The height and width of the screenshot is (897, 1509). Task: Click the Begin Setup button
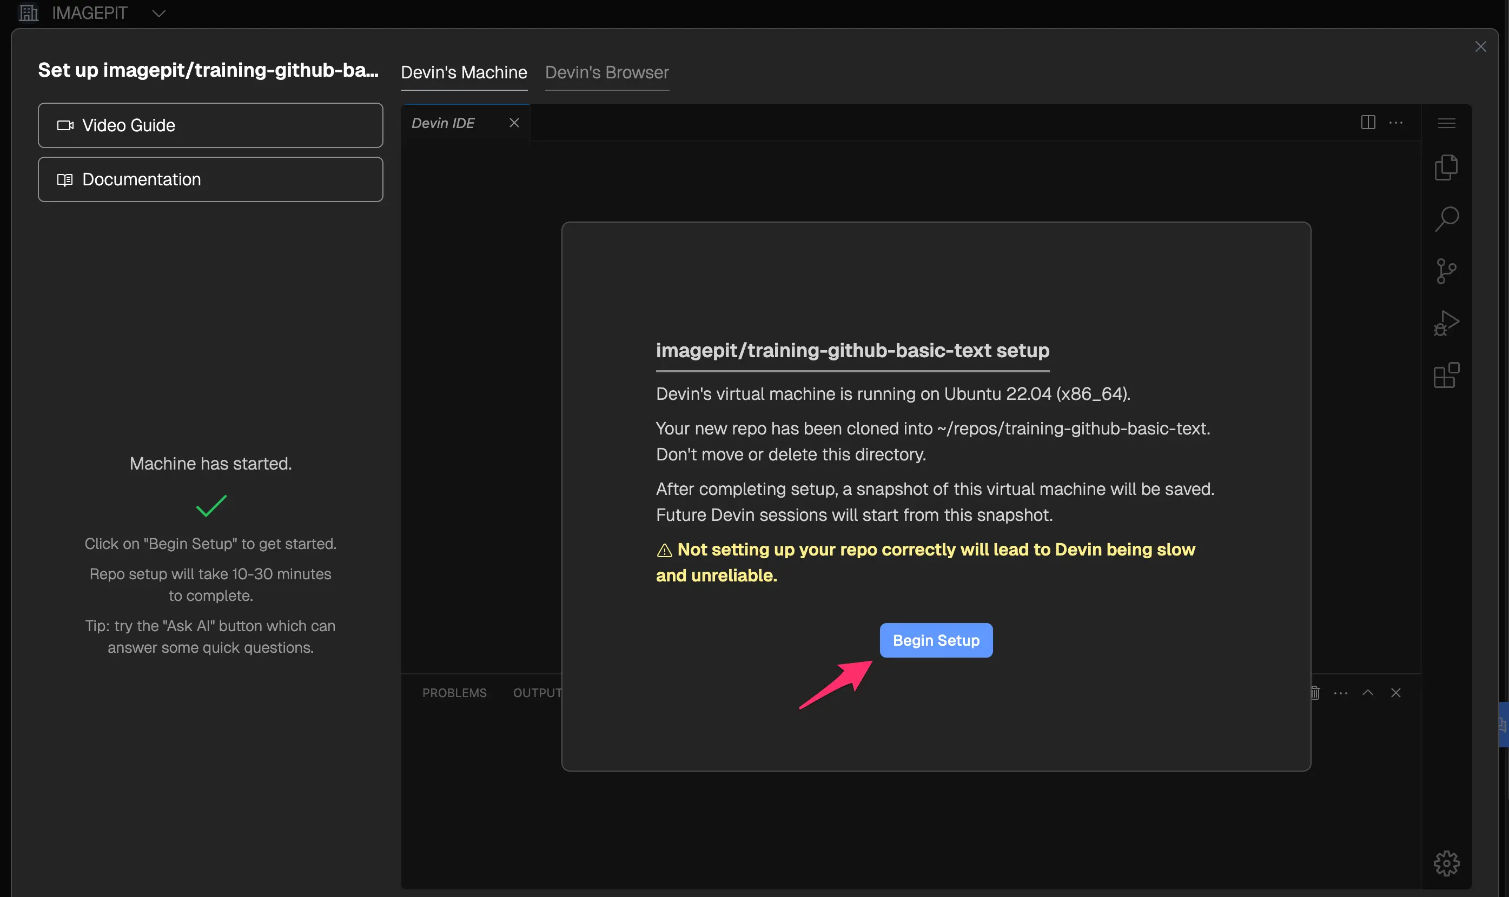(936, 640)
